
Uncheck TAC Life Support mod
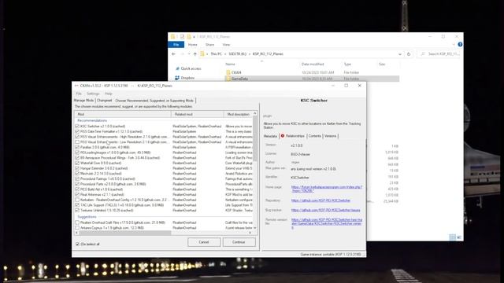pyautogui.click(x=77, y=205)
